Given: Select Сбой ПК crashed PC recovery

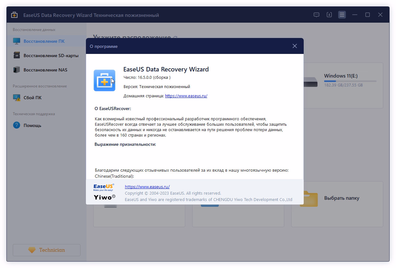Looking at the screenshot, I should (33, 98).
